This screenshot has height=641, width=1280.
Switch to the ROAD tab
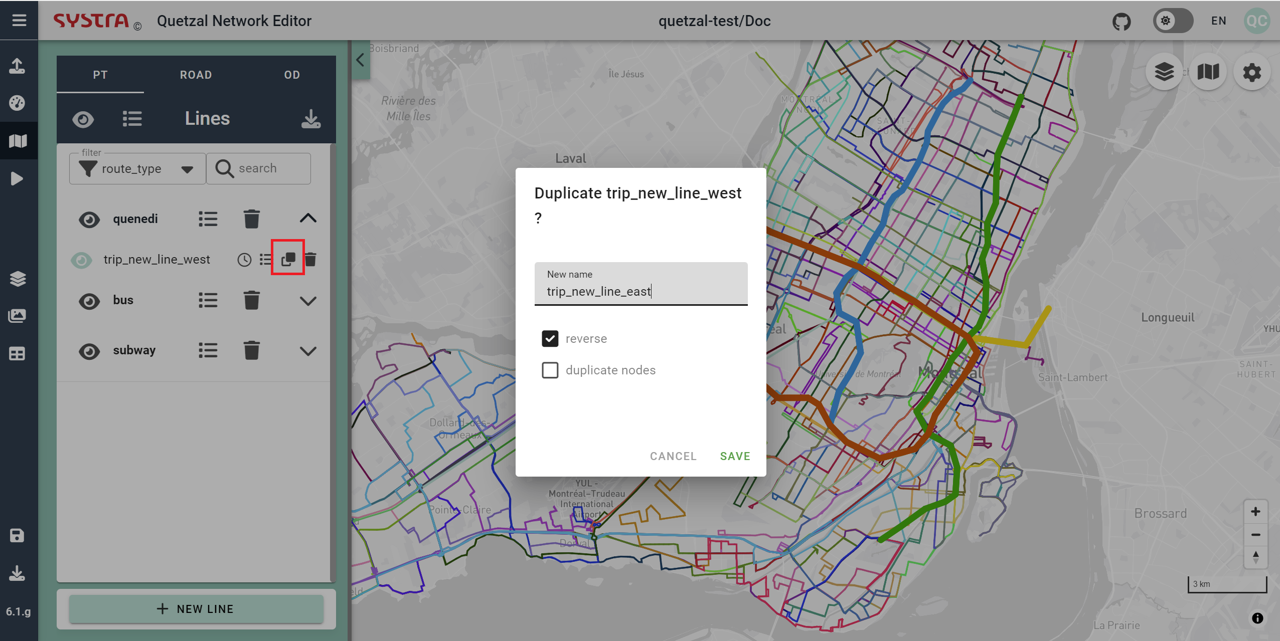click(x=196, y=75)
